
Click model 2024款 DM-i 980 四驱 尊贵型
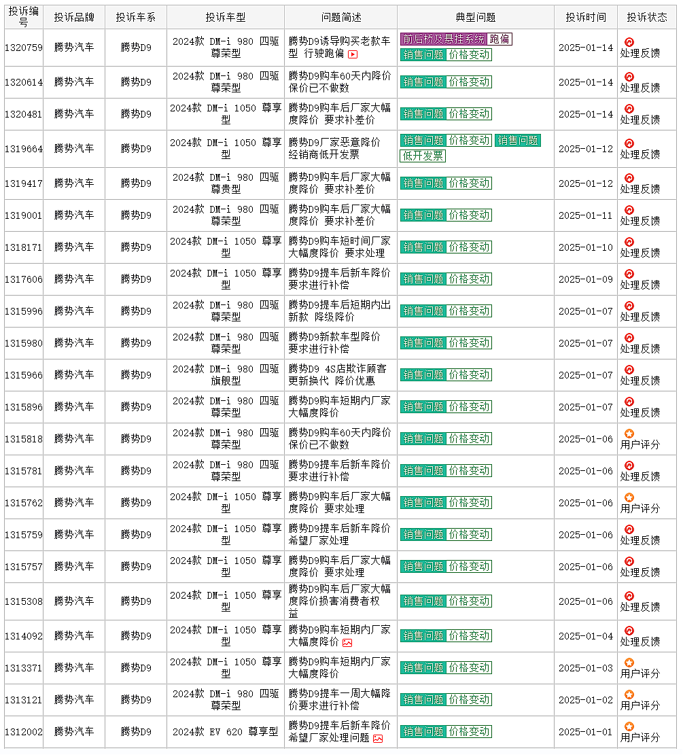point(226,183)
